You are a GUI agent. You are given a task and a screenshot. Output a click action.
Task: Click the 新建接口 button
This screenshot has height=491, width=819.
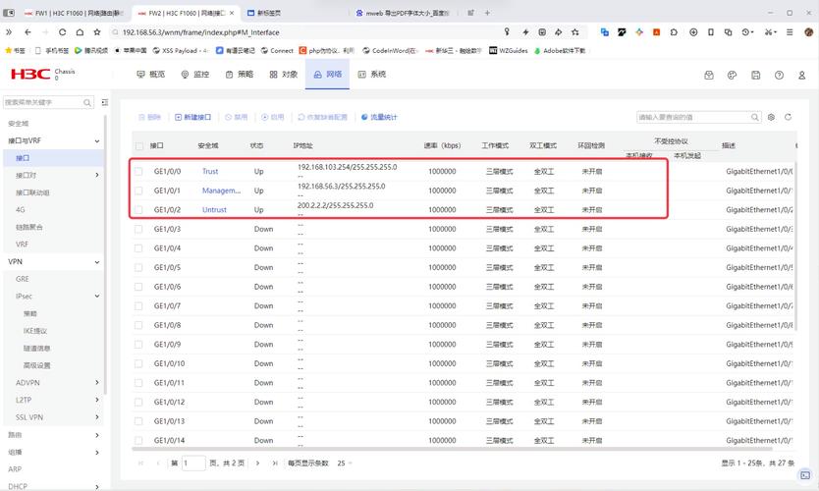coord(192,117)
